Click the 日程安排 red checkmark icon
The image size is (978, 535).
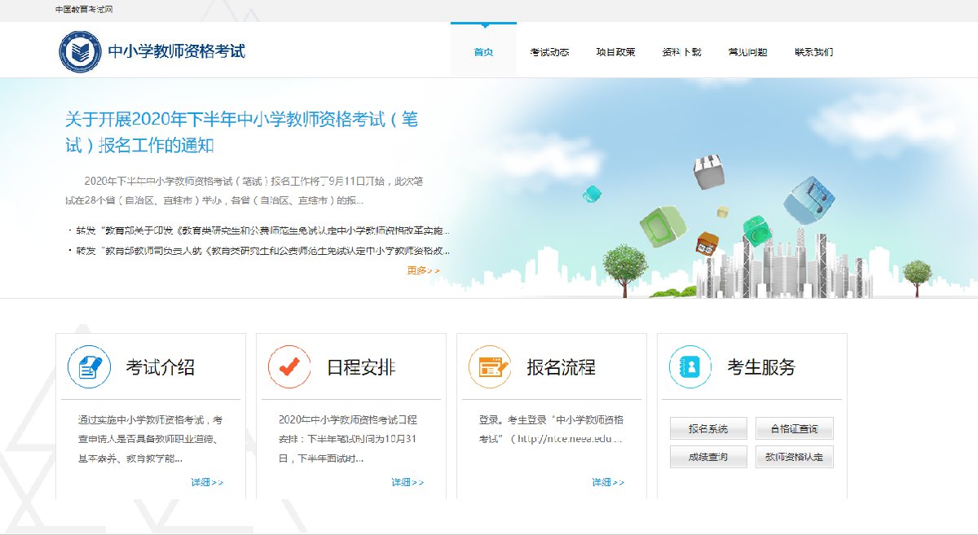tap(289, 367)
